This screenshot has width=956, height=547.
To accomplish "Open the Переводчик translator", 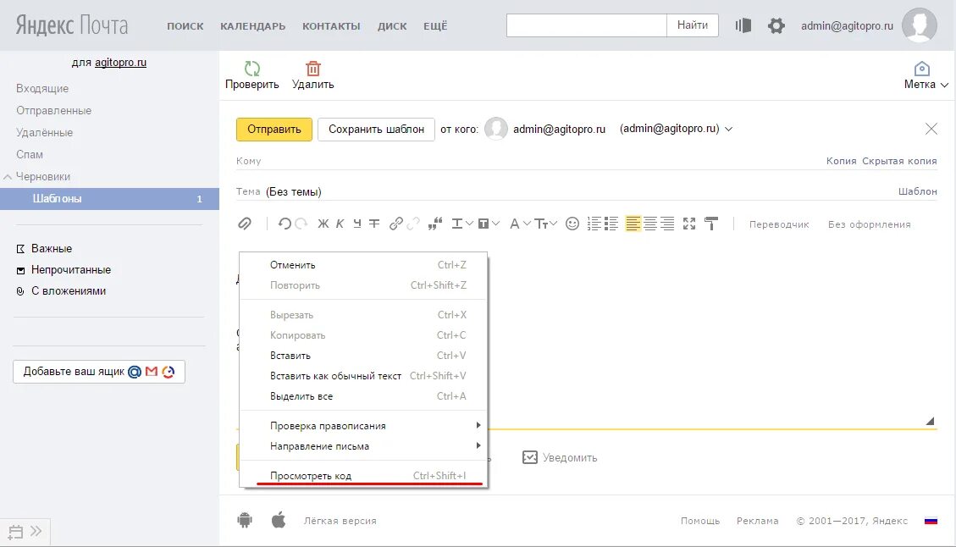I will (778, 224).
